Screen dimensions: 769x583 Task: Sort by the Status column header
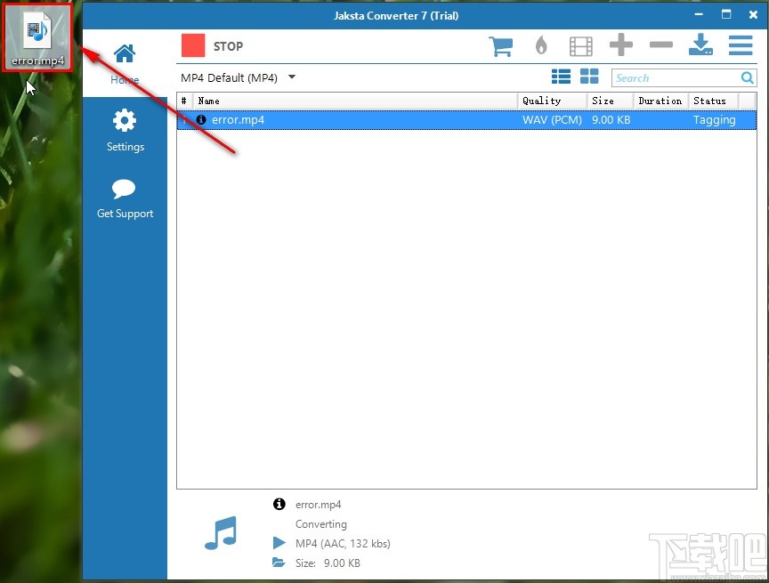pyautogui.click(x=715, y=101)
